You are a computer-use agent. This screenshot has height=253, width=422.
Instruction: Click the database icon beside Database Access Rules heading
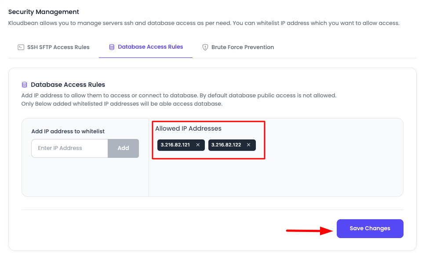[x=24, y=84]
